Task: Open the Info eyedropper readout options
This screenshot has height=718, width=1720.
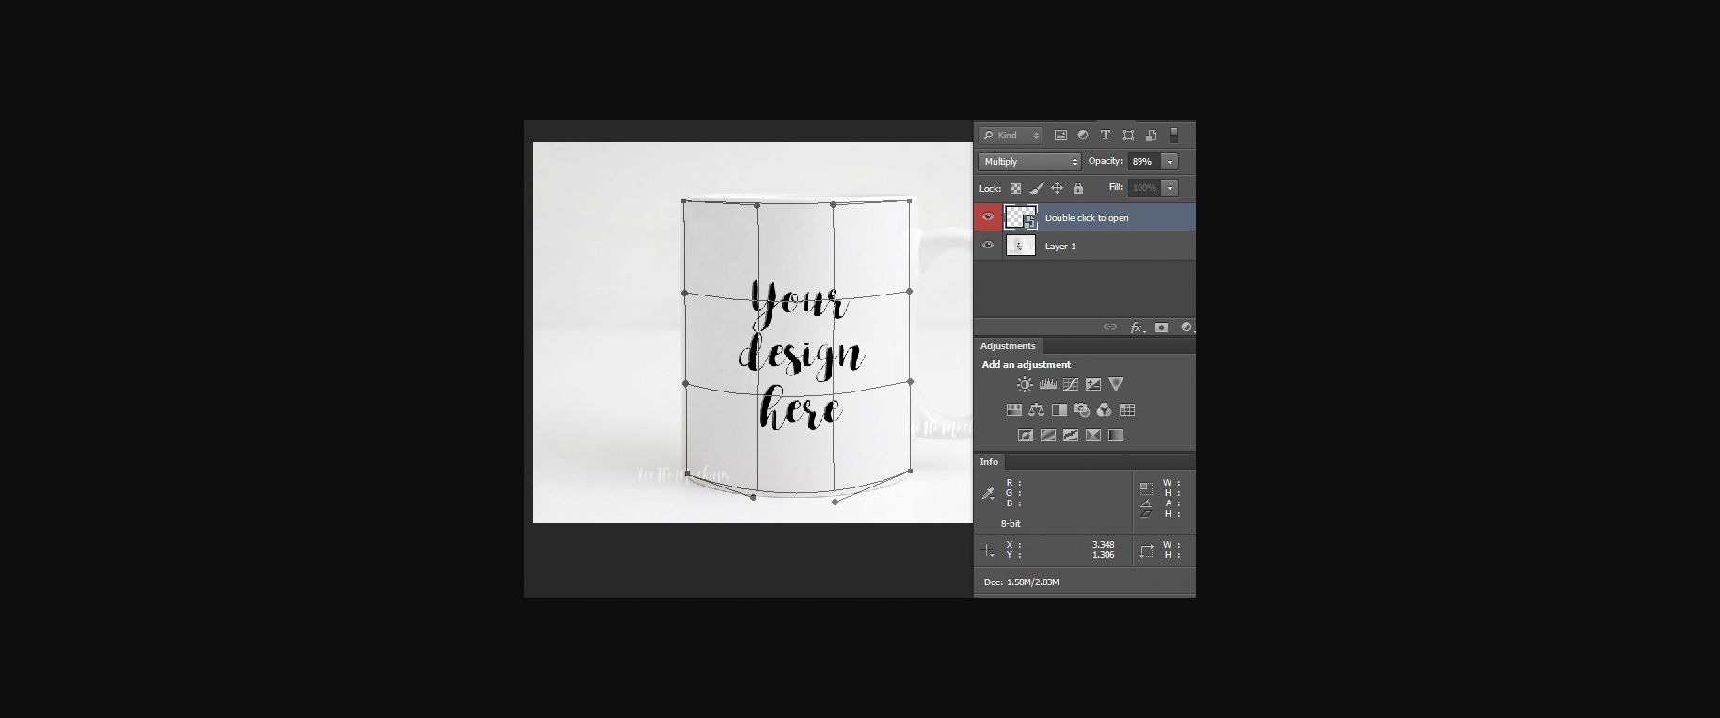Action: (x=988, y=493)
